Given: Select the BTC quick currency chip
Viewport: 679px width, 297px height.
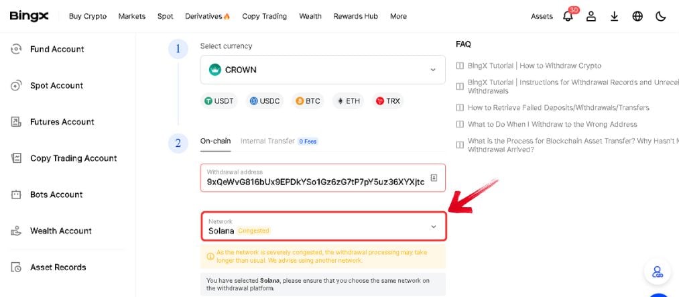Looking at the screenshot, I should [x=308, y=101].
